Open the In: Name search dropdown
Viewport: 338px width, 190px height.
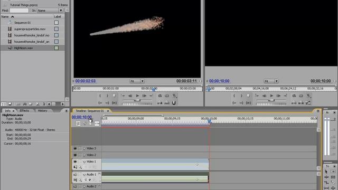pos(50,11)
